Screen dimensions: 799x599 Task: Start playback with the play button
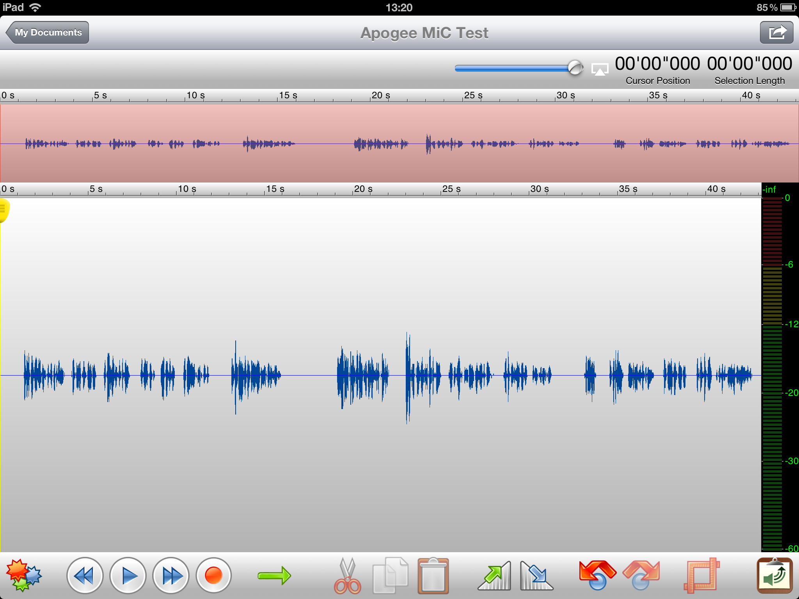tap(128, 576)
